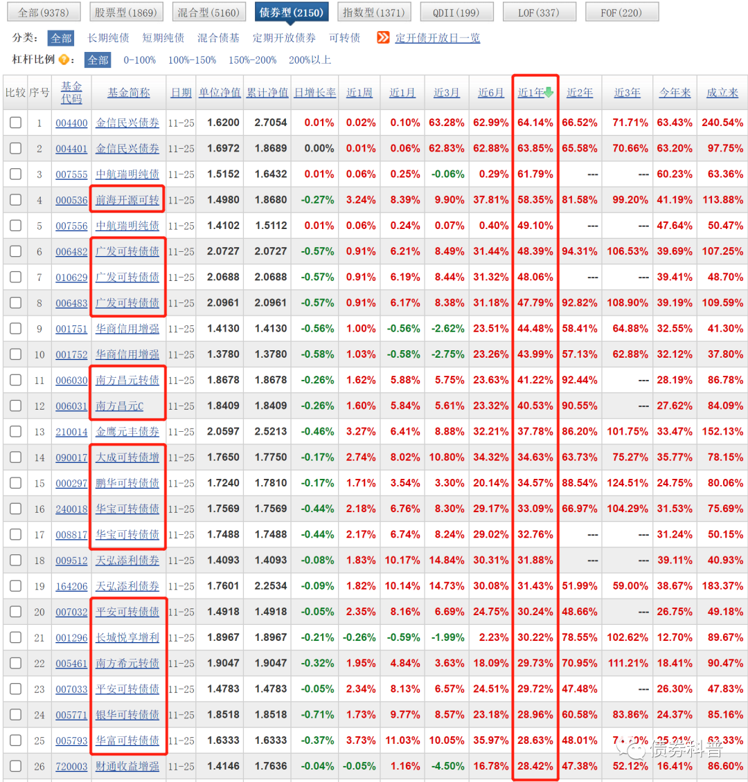The height and width of the screenshot is (782, 748).
Task: Open the 南方希元转债 fund name link
Action: pos(127,663)
